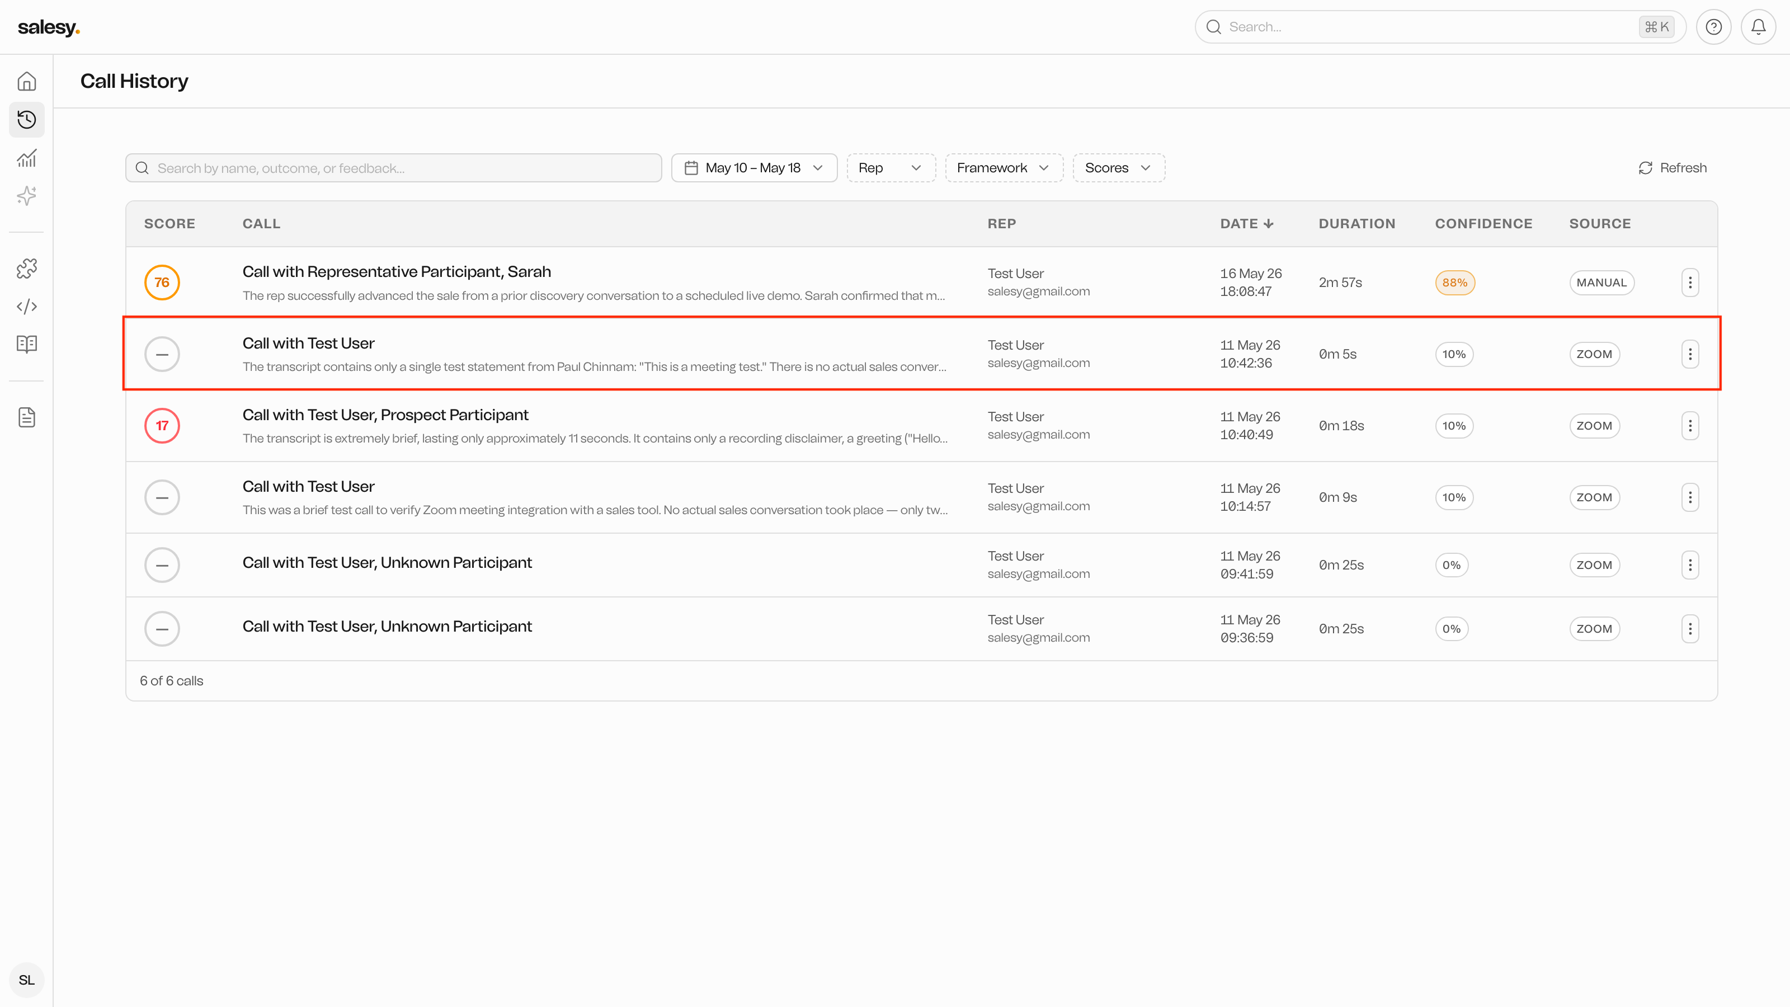Click the CONFIDENCE column header

coord(1483,224)
